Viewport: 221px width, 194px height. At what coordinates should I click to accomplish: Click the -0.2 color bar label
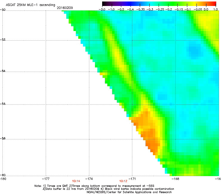click(168, 10)
